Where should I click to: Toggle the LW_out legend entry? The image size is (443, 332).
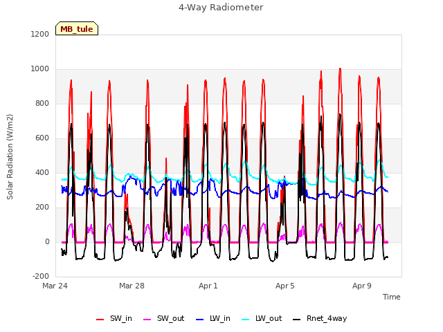(262, 318)
